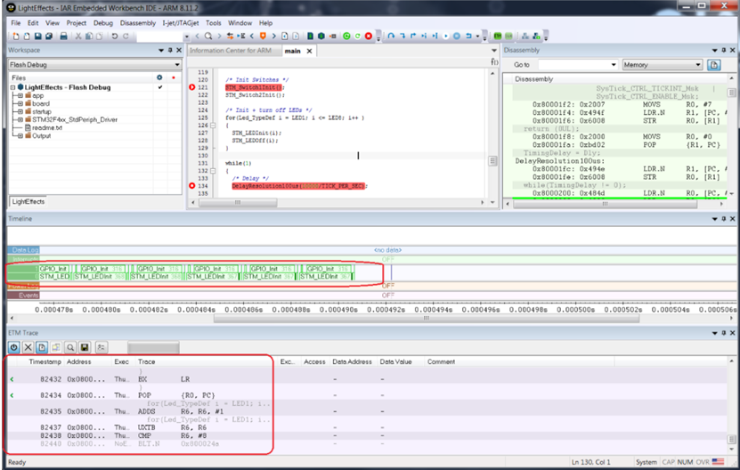The image size is (740, 470).
Task: Expand the STM32F4xx_StdPeriph_Driver folder
Action: pos(20,119)
